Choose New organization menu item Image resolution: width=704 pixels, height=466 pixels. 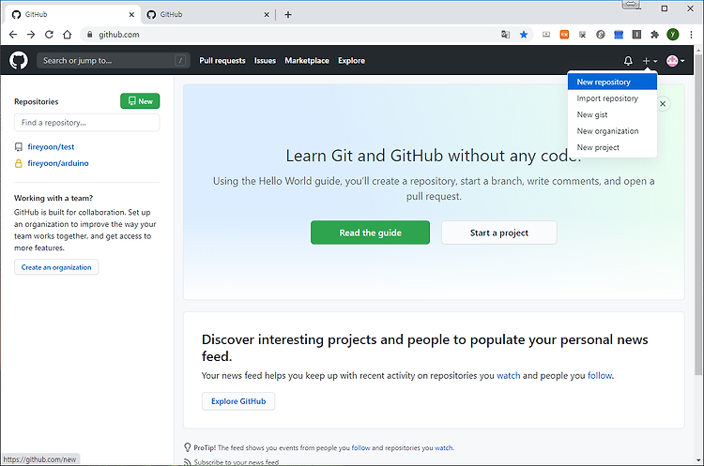tap(612, 131)
